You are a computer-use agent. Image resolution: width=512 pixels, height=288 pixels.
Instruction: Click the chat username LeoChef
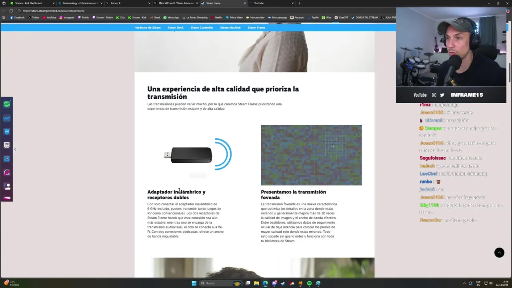[428, 174]
